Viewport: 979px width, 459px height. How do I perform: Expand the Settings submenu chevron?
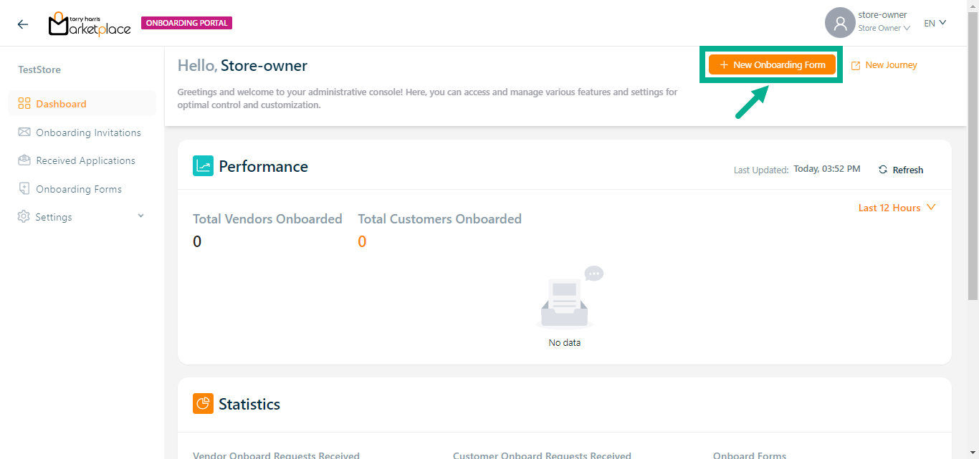tap(140, 216)
